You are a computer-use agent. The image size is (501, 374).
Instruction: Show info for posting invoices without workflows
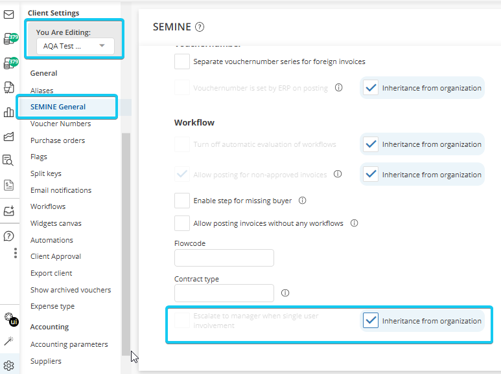click(x=354, y=223)
